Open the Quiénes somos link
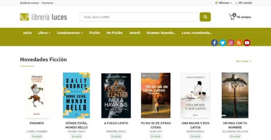 tap(29, 3)
